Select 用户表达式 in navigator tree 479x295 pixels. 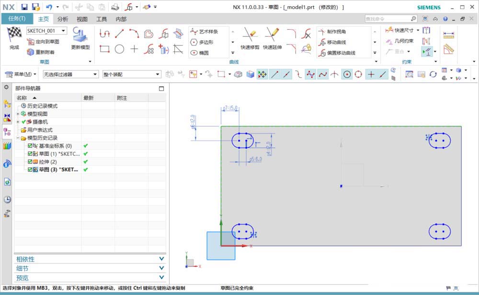(37, 130)
